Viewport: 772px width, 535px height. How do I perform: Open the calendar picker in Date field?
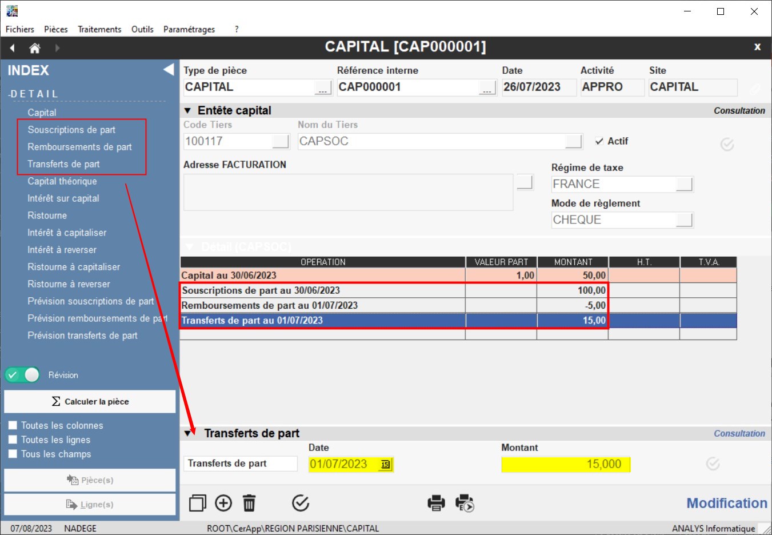click(386, 464)
